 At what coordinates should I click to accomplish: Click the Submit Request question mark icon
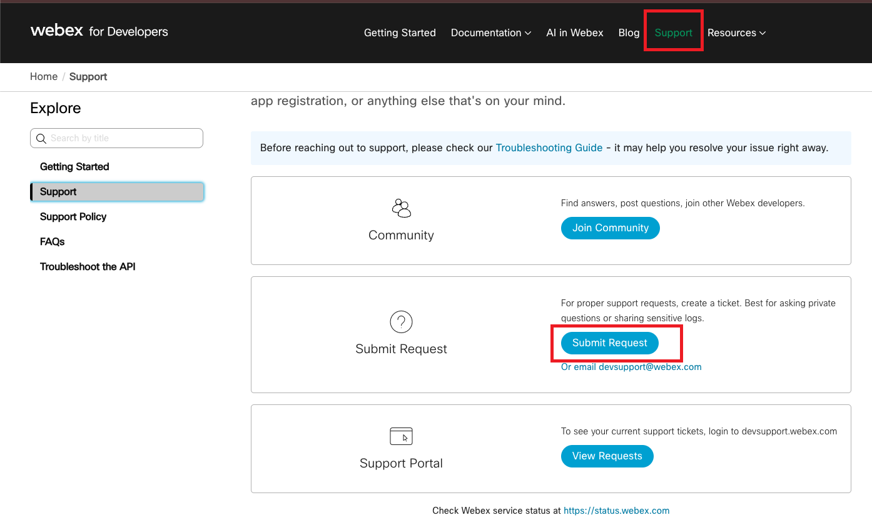point(401,322)
